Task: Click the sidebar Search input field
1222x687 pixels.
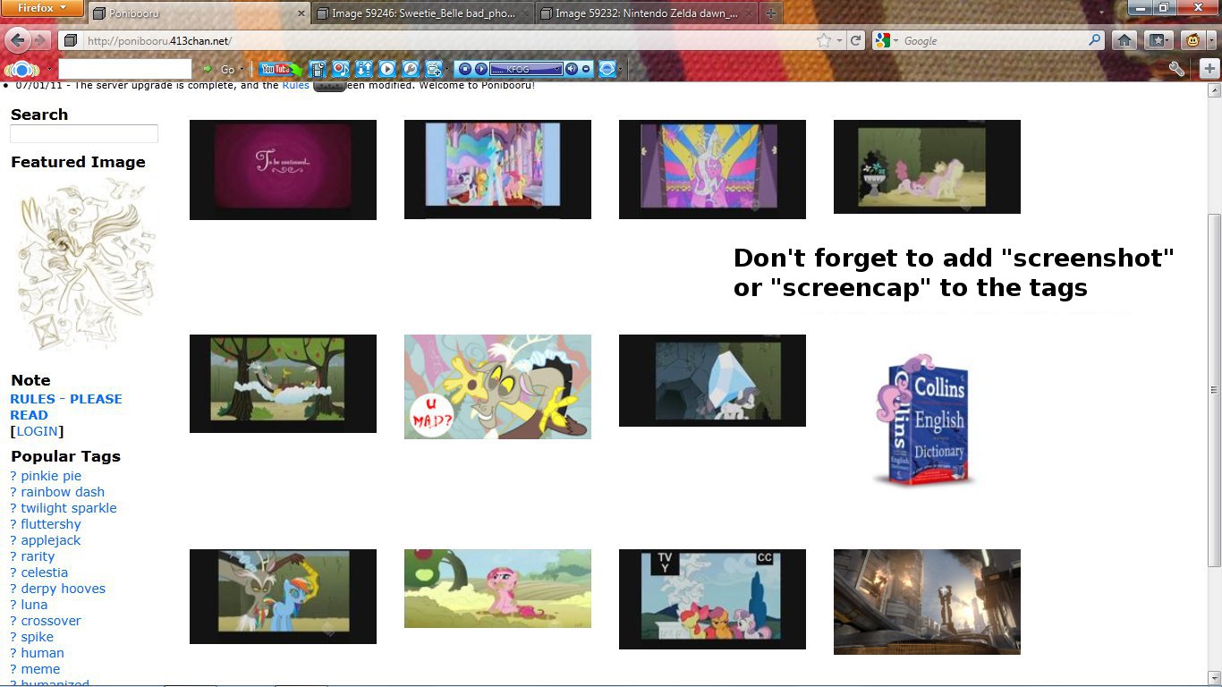Action: 84,134
